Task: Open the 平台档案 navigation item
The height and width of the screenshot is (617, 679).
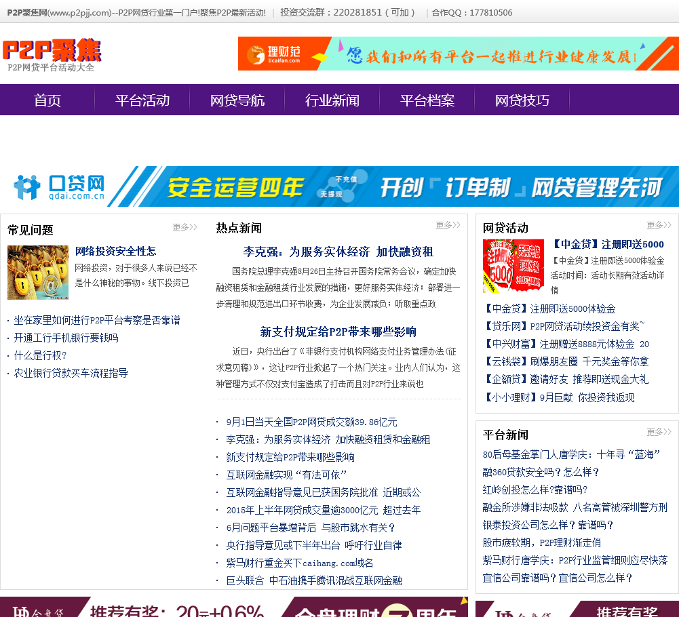Action: click(427, 100)
